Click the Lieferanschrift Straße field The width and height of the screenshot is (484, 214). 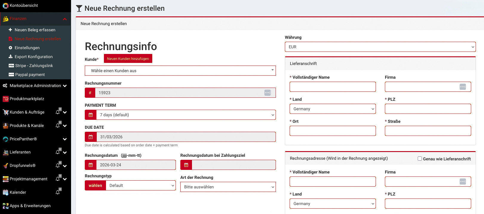coord(428,131)
